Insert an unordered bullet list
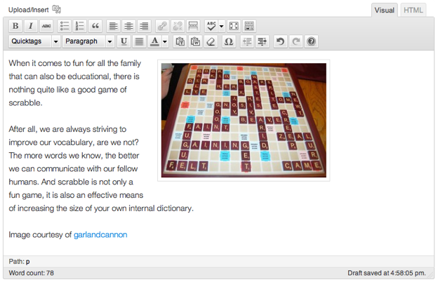Viewport: 438px width, 282px height. coord(65,26)
